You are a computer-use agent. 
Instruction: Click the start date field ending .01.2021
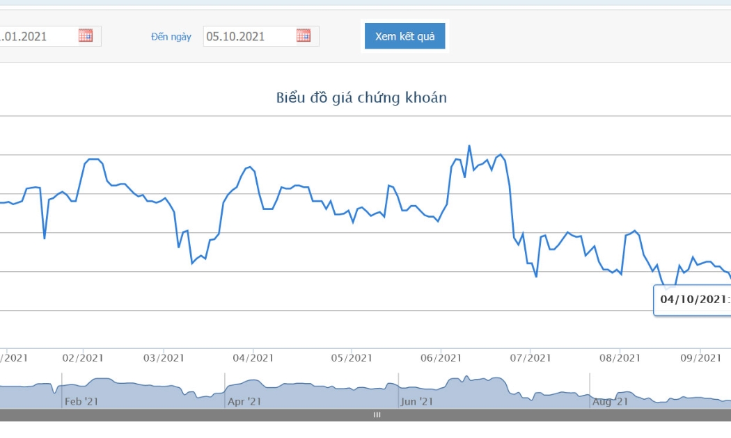click(50, 36)
